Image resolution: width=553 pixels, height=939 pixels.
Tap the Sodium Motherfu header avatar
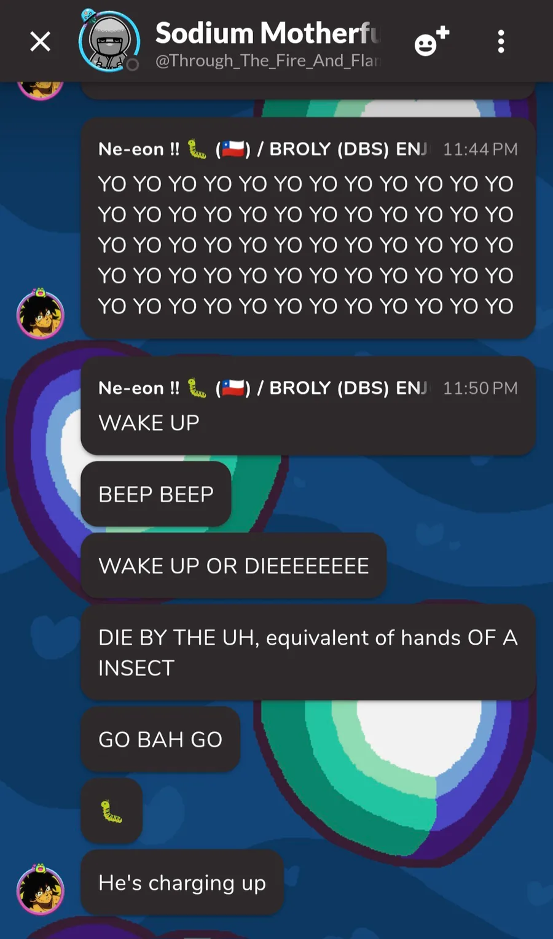(109, 41)
